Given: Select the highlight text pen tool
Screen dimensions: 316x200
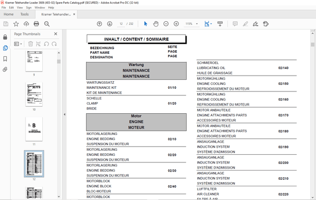Looking at the screenshot, I should tap(245, 24).
